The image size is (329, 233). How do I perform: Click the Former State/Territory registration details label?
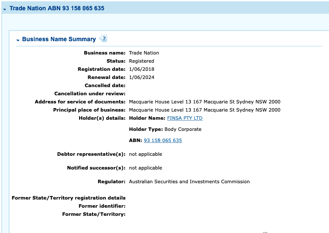tap(68, 198)
